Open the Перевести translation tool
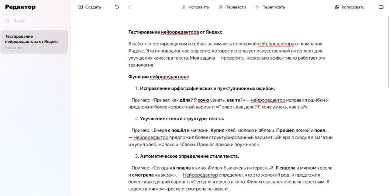 [236, 7]
